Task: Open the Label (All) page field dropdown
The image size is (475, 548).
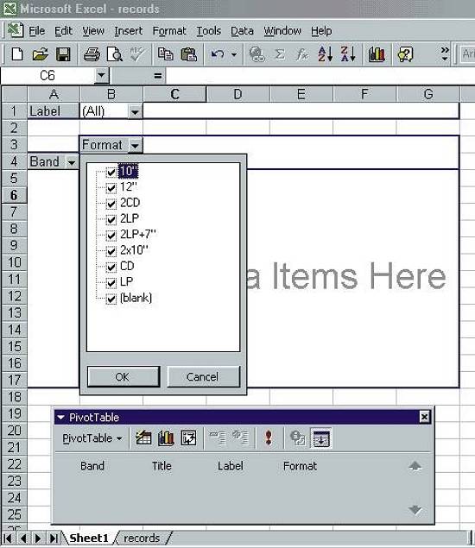Action: [135, 112]
